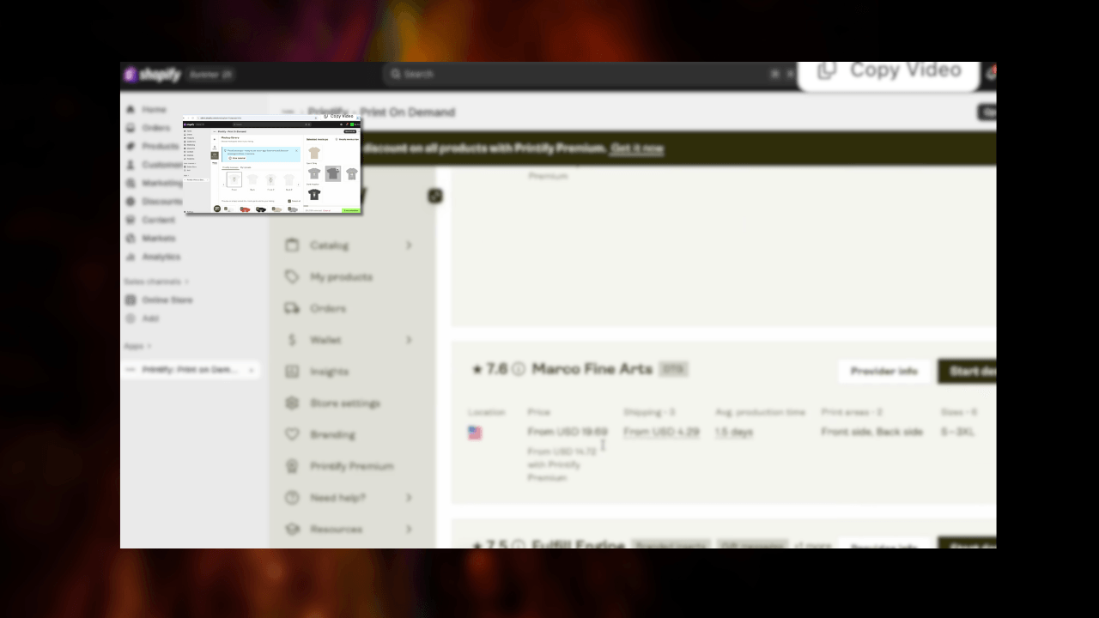The width and height of the screenshot is (1099, 618).
Task: Click the Wallet dollar icon
Action: pyautogui.click(x=292, y=340)
